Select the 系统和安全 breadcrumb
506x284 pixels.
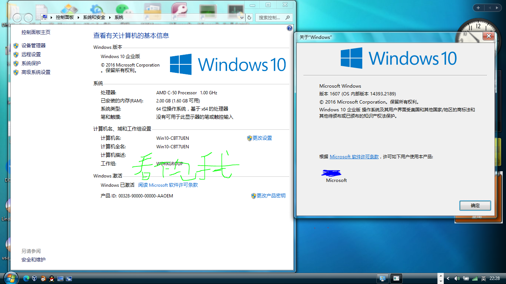94,17
